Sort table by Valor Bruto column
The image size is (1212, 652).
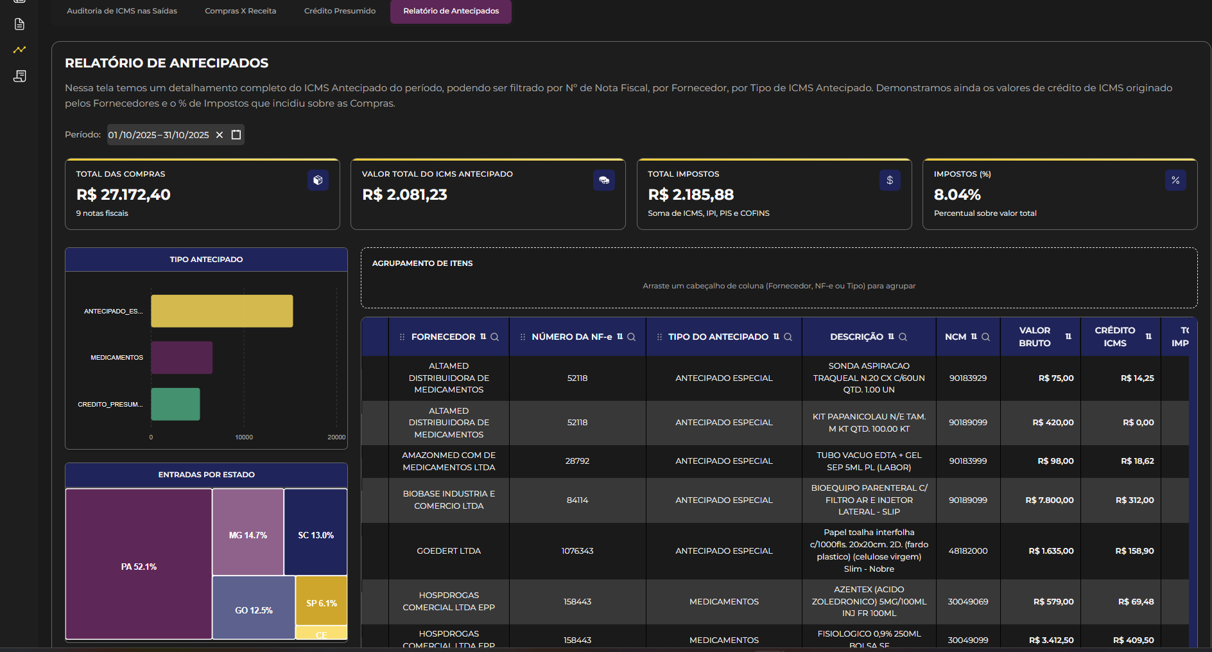(1068, 337)
